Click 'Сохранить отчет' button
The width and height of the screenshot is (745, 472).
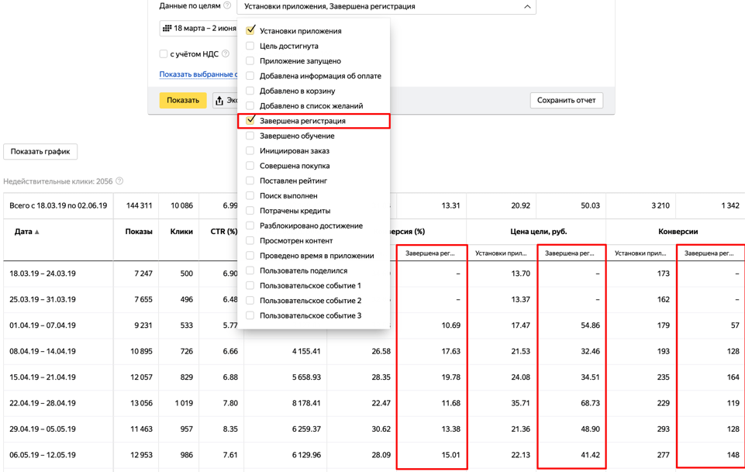(x=566, y=101)
